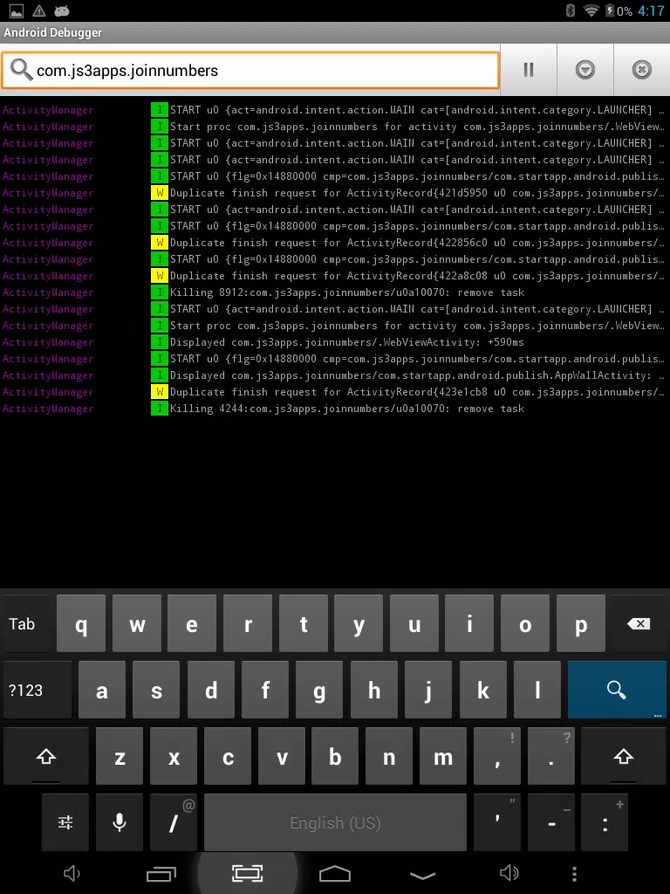The image size is (670, 894).
Task: Hide keyboard with the down chevron
Action: coord(423,874)
